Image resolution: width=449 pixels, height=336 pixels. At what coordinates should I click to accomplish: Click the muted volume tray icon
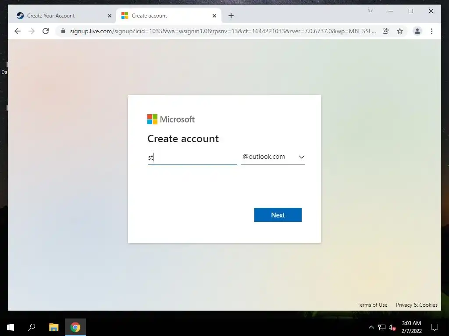[x=392, y=327]
